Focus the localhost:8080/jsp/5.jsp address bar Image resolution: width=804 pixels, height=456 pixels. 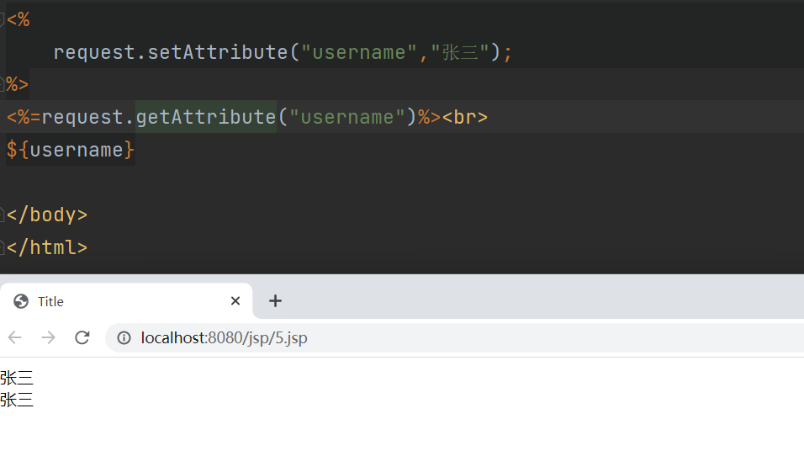(x=454, y=338)
